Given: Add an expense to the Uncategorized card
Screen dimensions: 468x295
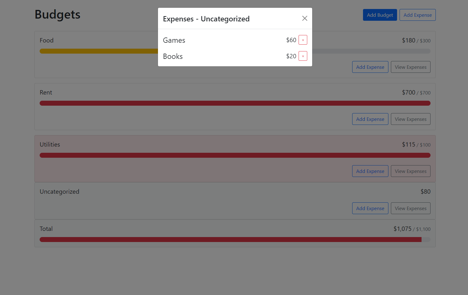Looking at the screenshot, I should click(370, 208).
